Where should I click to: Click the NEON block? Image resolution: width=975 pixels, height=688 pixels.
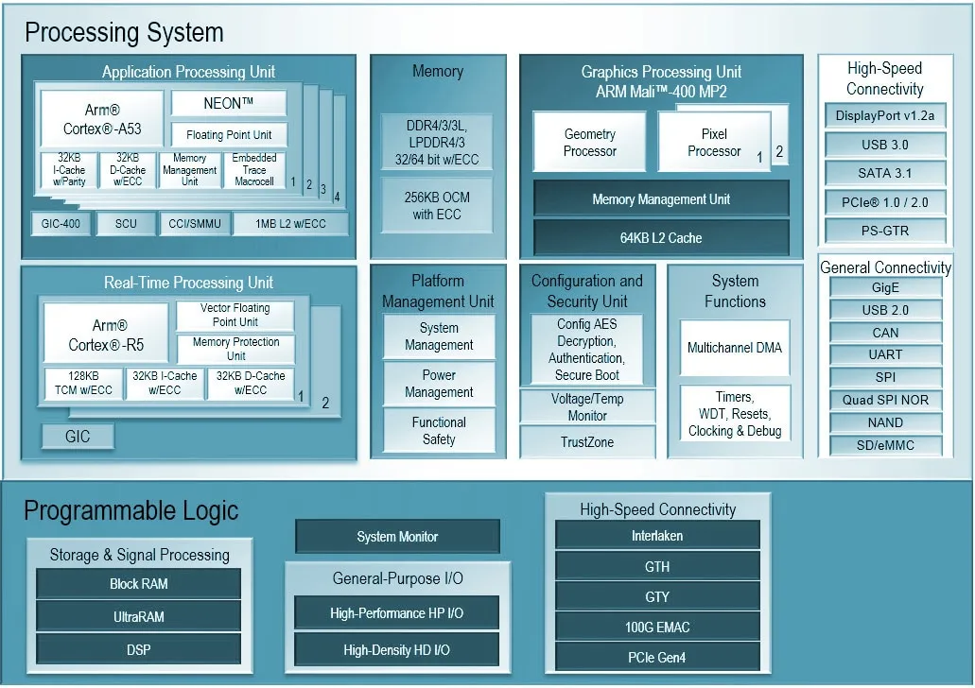pyautogui.click(x=228, y=102)
